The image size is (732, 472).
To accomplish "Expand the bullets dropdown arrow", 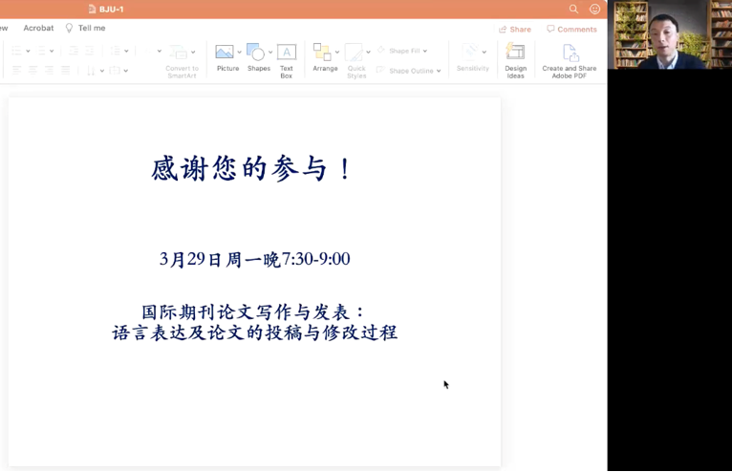I will click(28, 51).
